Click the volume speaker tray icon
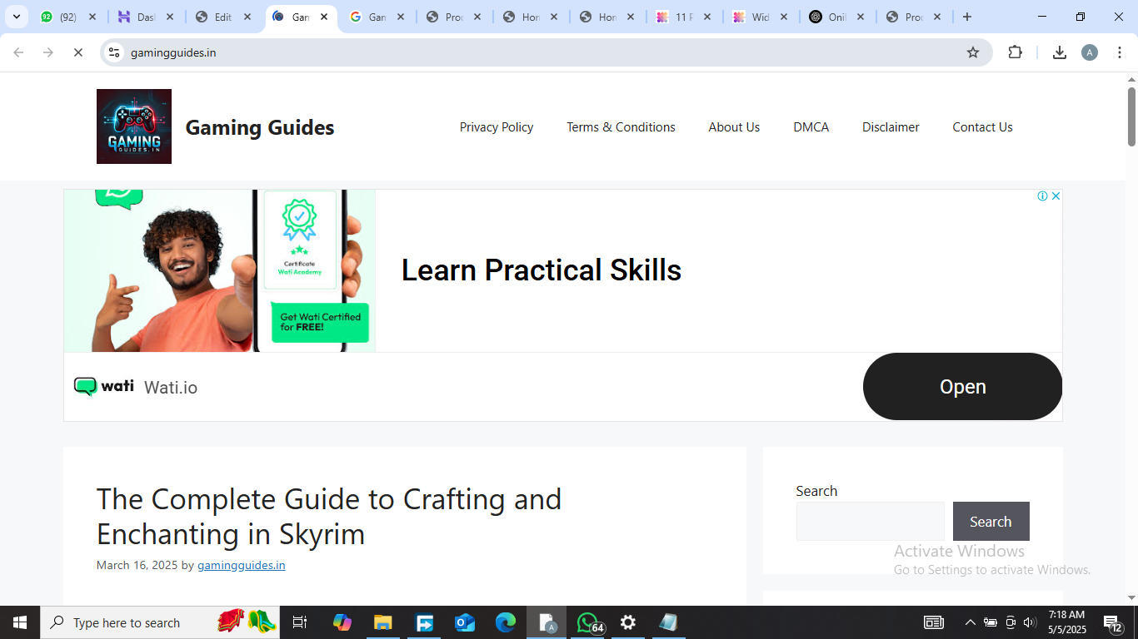1138x639 pixels. [x=1030, y=622]
